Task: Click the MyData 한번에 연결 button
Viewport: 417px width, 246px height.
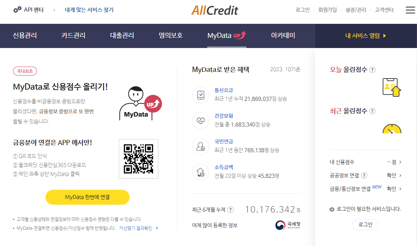Action: tap(87, 197)
